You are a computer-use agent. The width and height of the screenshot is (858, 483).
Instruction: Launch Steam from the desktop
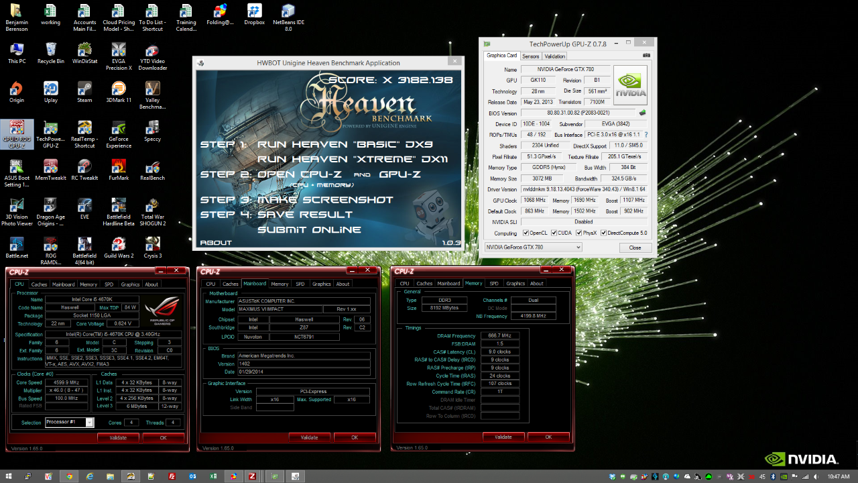click(x=84, y=93)
